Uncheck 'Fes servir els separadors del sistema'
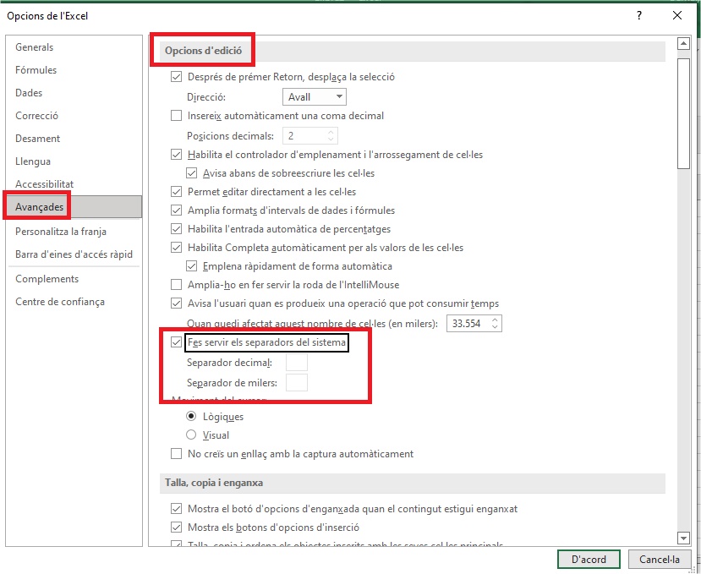This screenshot has height=574, width=701. 176,342
